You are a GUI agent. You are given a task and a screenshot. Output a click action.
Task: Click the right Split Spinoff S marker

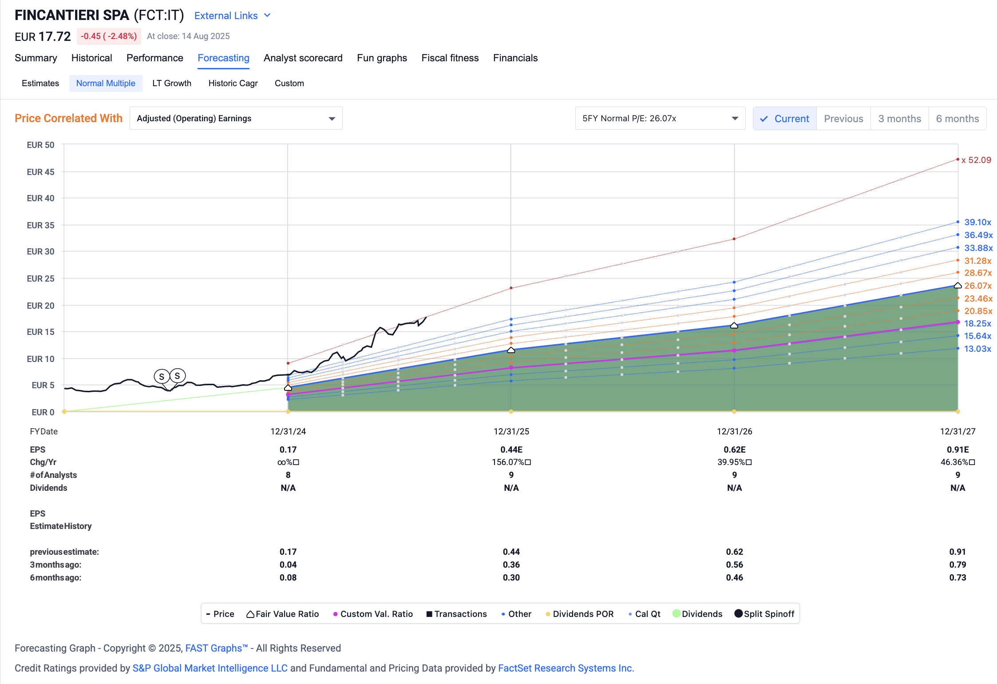pyautogui.click(x=178, y=376)
